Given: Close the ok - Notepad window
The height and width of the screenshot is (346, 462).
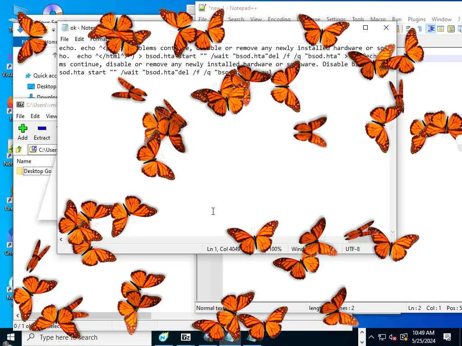Looking at the screenshot, I should click(x=386, y=27).
